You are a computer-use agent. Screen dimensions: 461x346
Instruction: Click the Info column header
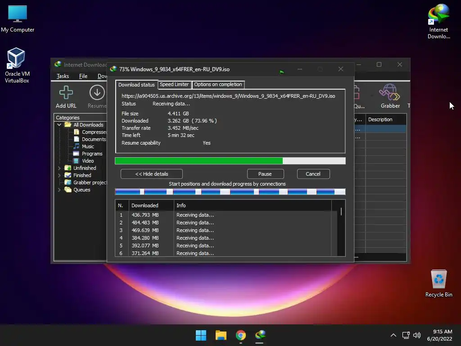click(253, 205)
